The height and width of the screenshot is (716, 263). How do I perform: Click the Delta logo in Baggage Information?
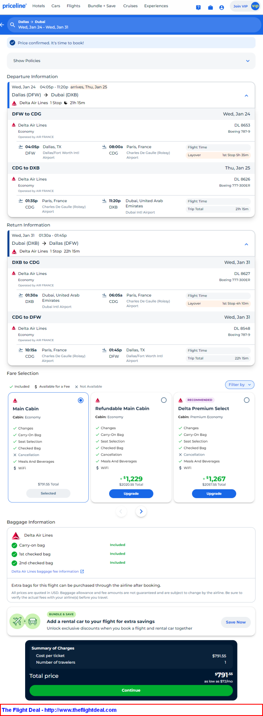coord(16,535)
